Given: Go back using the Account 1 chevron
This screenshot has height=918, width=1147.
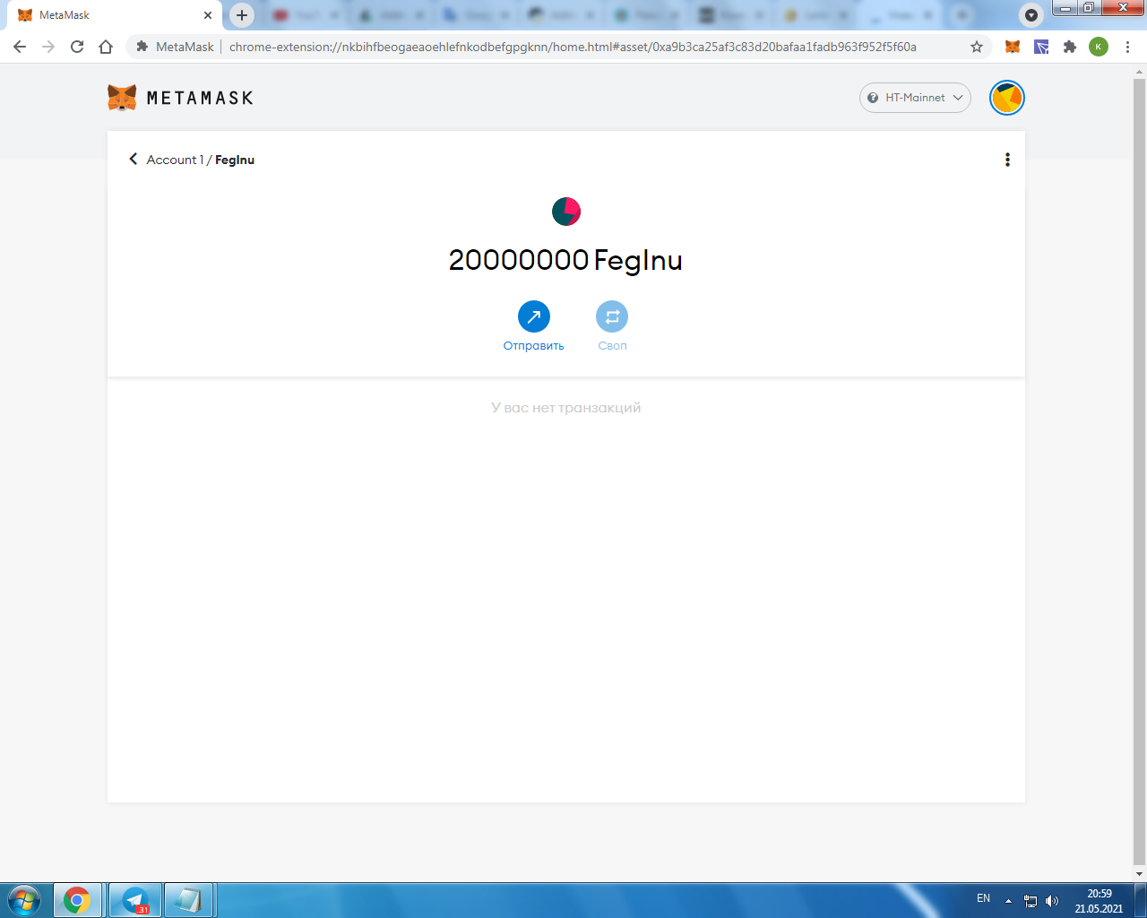Looking at the screenshot, I should (x=134, y=159).
